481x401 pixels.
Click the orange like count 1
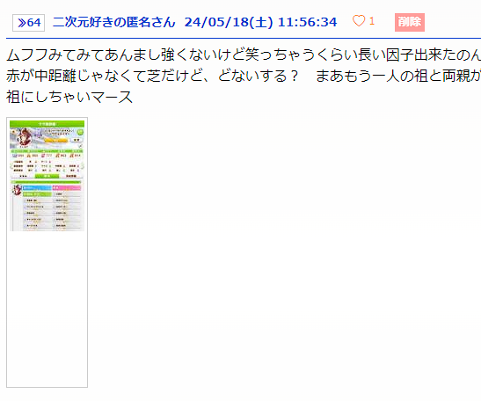[x=371, y=21]
